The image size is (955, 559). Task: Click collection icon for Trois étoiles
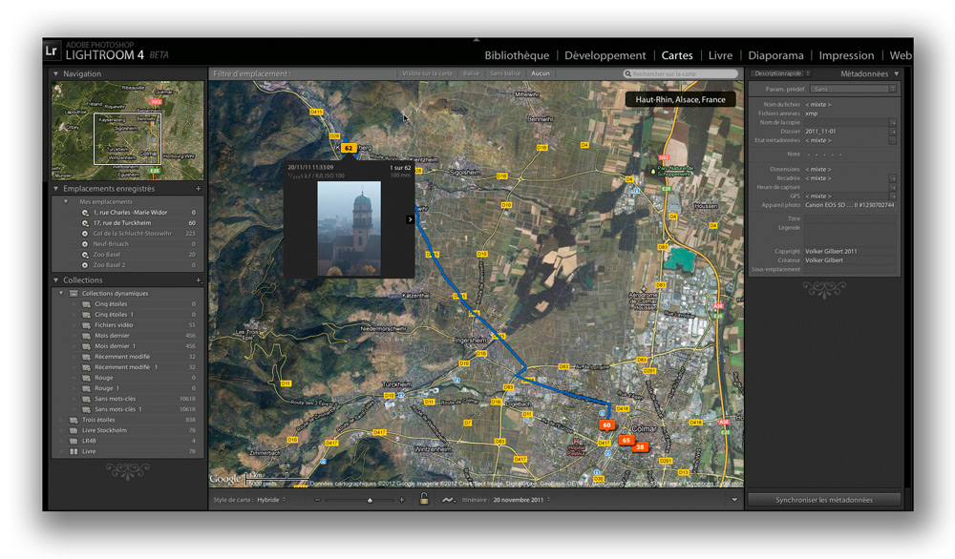click(x=74, y=420)
